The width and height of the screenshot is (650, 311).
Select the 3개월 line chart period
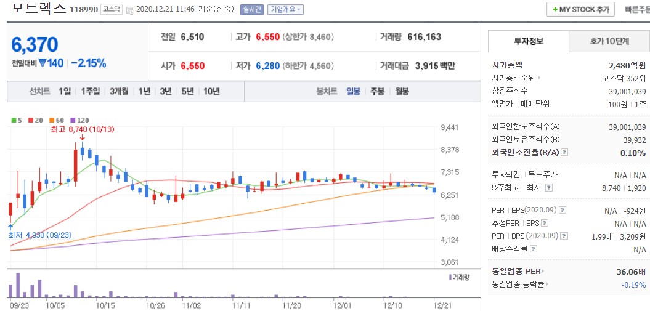coord(119,92)
